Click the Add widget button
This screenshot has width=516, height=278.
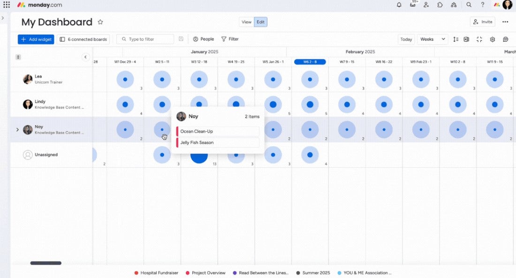click(36, 39)
